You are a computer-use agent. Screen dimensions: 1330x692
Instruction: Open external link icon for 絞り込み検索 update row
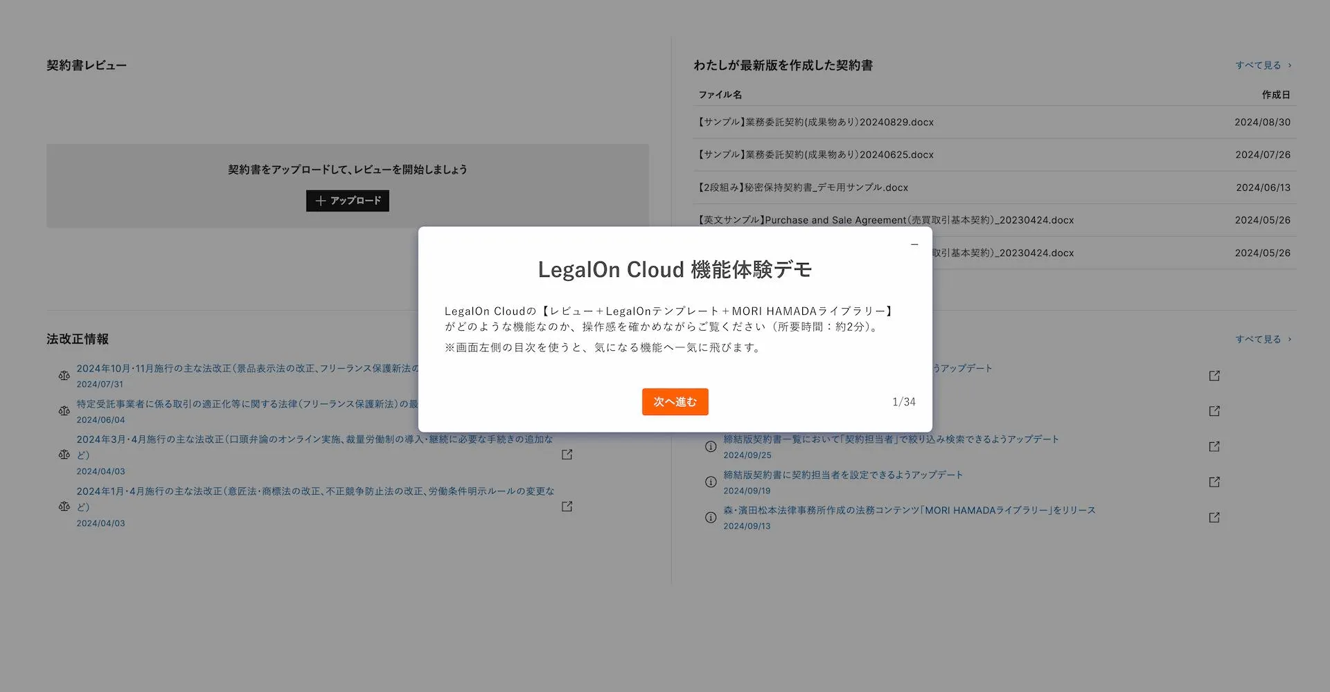[1214, 447]
